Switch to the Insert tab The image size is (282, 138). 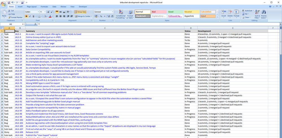[20, 7]
